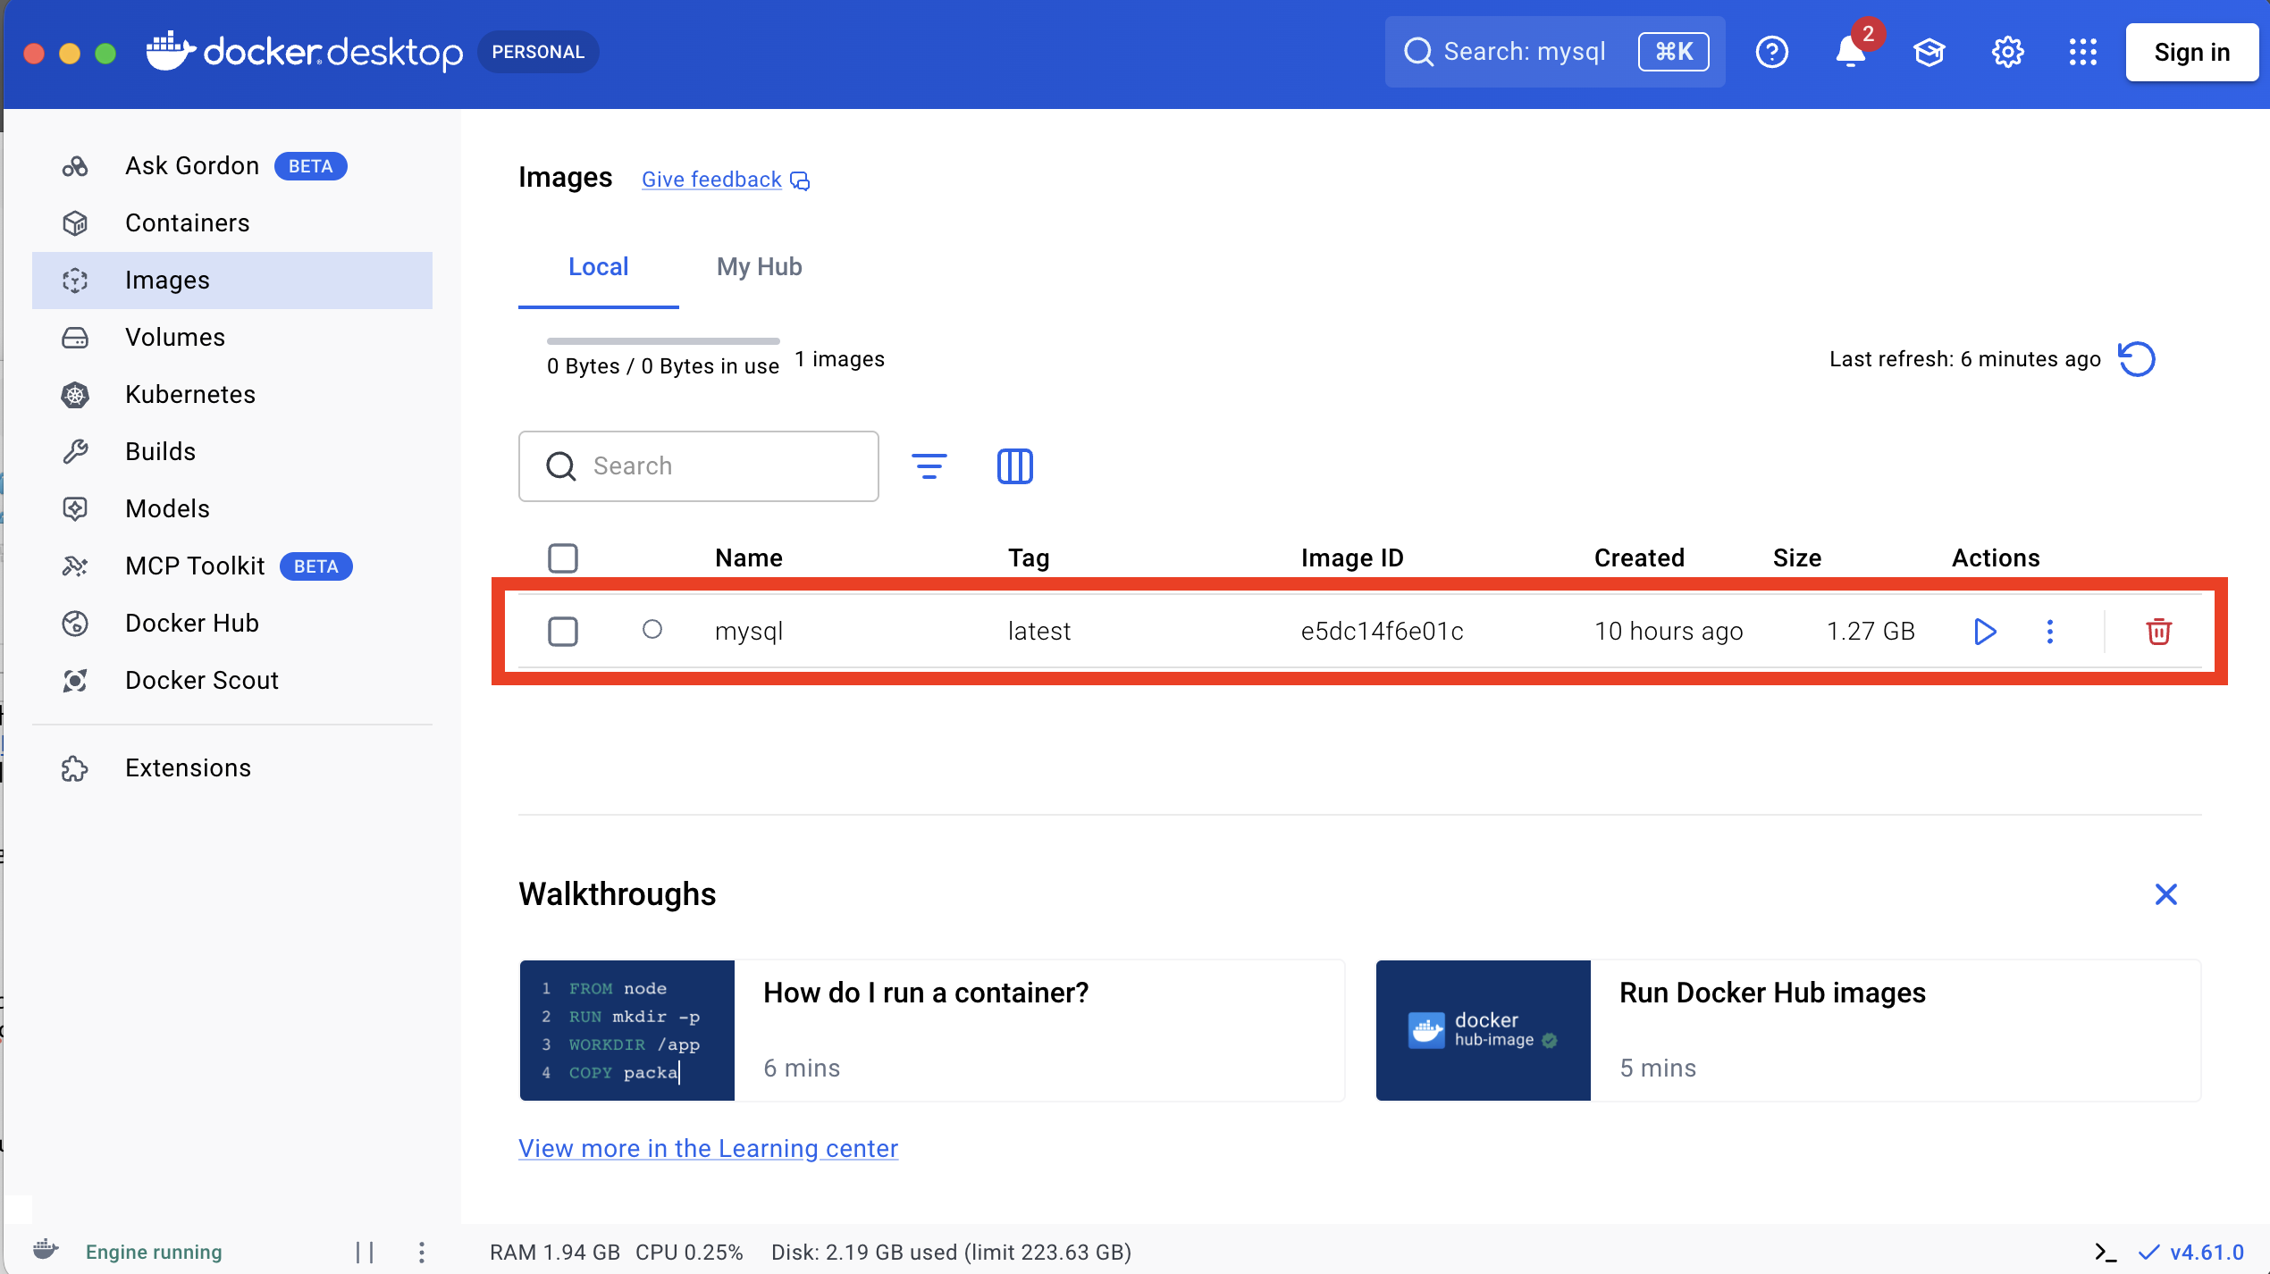The image size is (2270, 1274).
Task: Open Docker Desktop settings gear
Action: point(2007,53)
